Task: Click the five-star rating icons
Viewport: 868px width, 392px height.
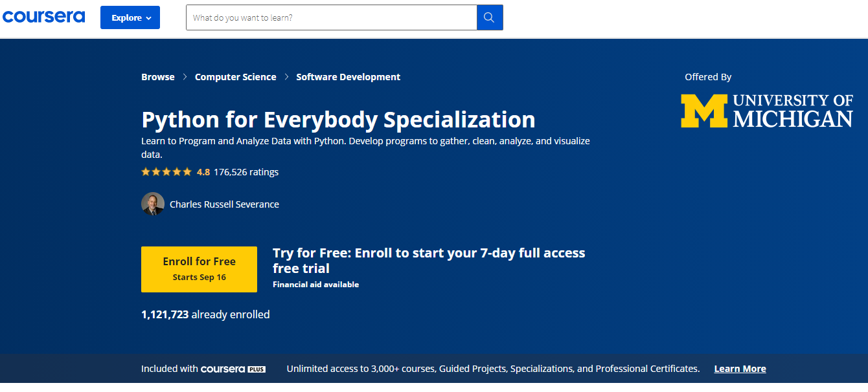Action: [166, 172]
